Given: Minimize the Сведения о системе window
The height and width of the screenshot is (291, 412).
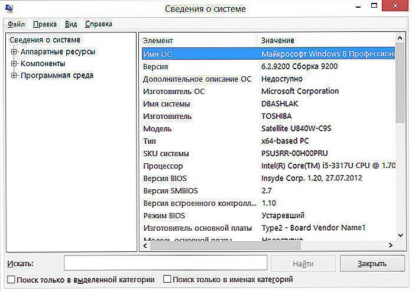Looking at the screenshot, I should pos(358,7).
